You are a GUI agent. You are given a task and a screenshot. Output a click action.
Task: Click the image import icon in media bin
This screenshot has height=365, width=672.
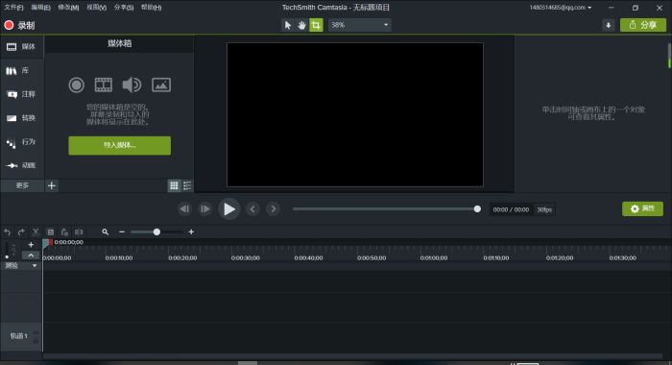pyautogui.click(x=161, y=85)
